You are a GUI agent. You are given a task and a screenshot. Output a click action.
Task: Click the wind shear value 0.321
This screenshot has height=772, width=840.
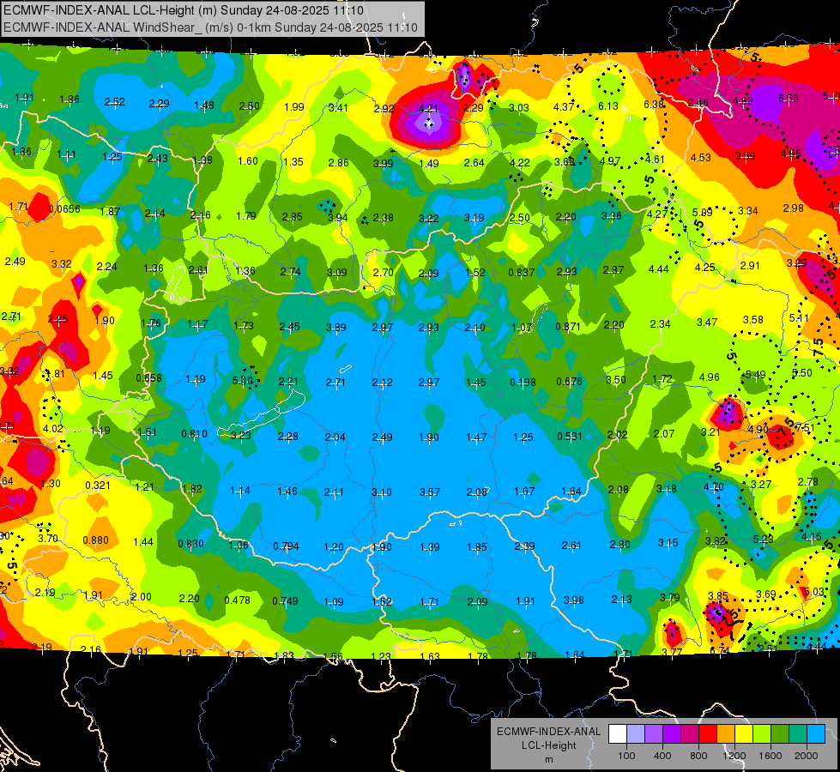[x=98, y=485]
